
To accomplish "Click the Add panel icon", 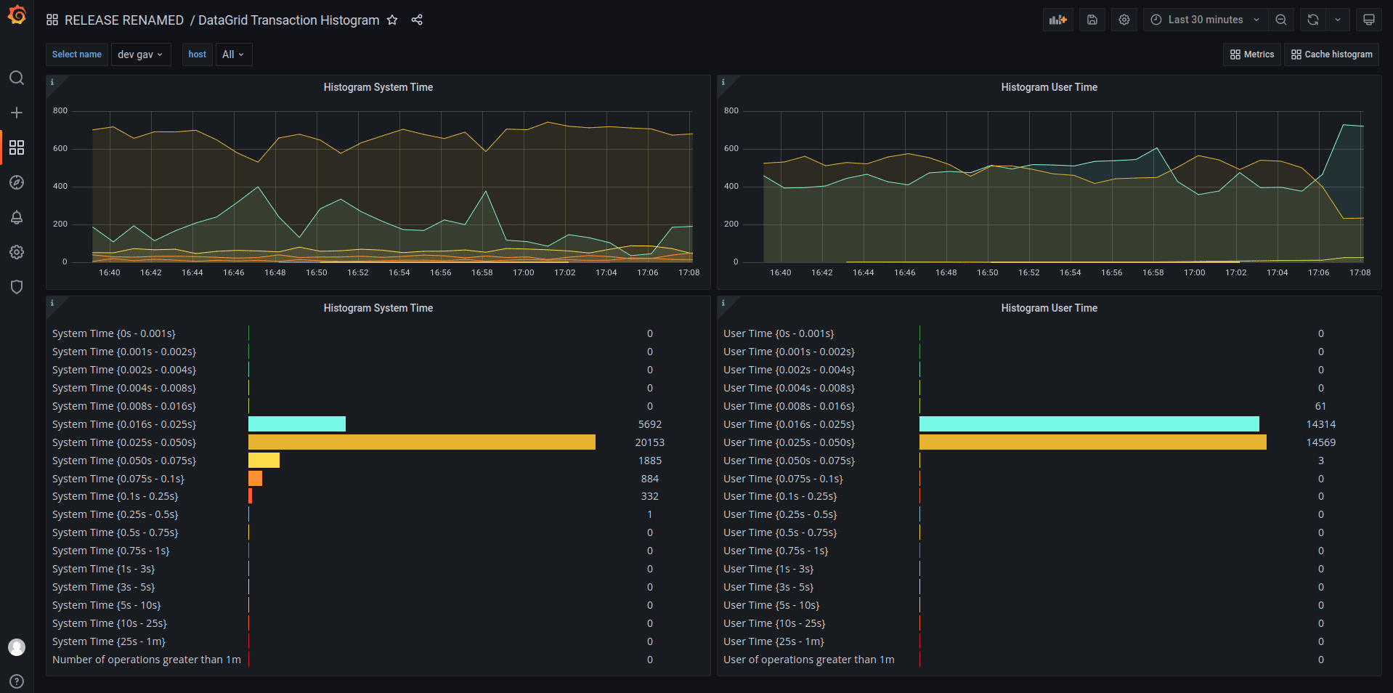I will click(x=1057, y=20).
